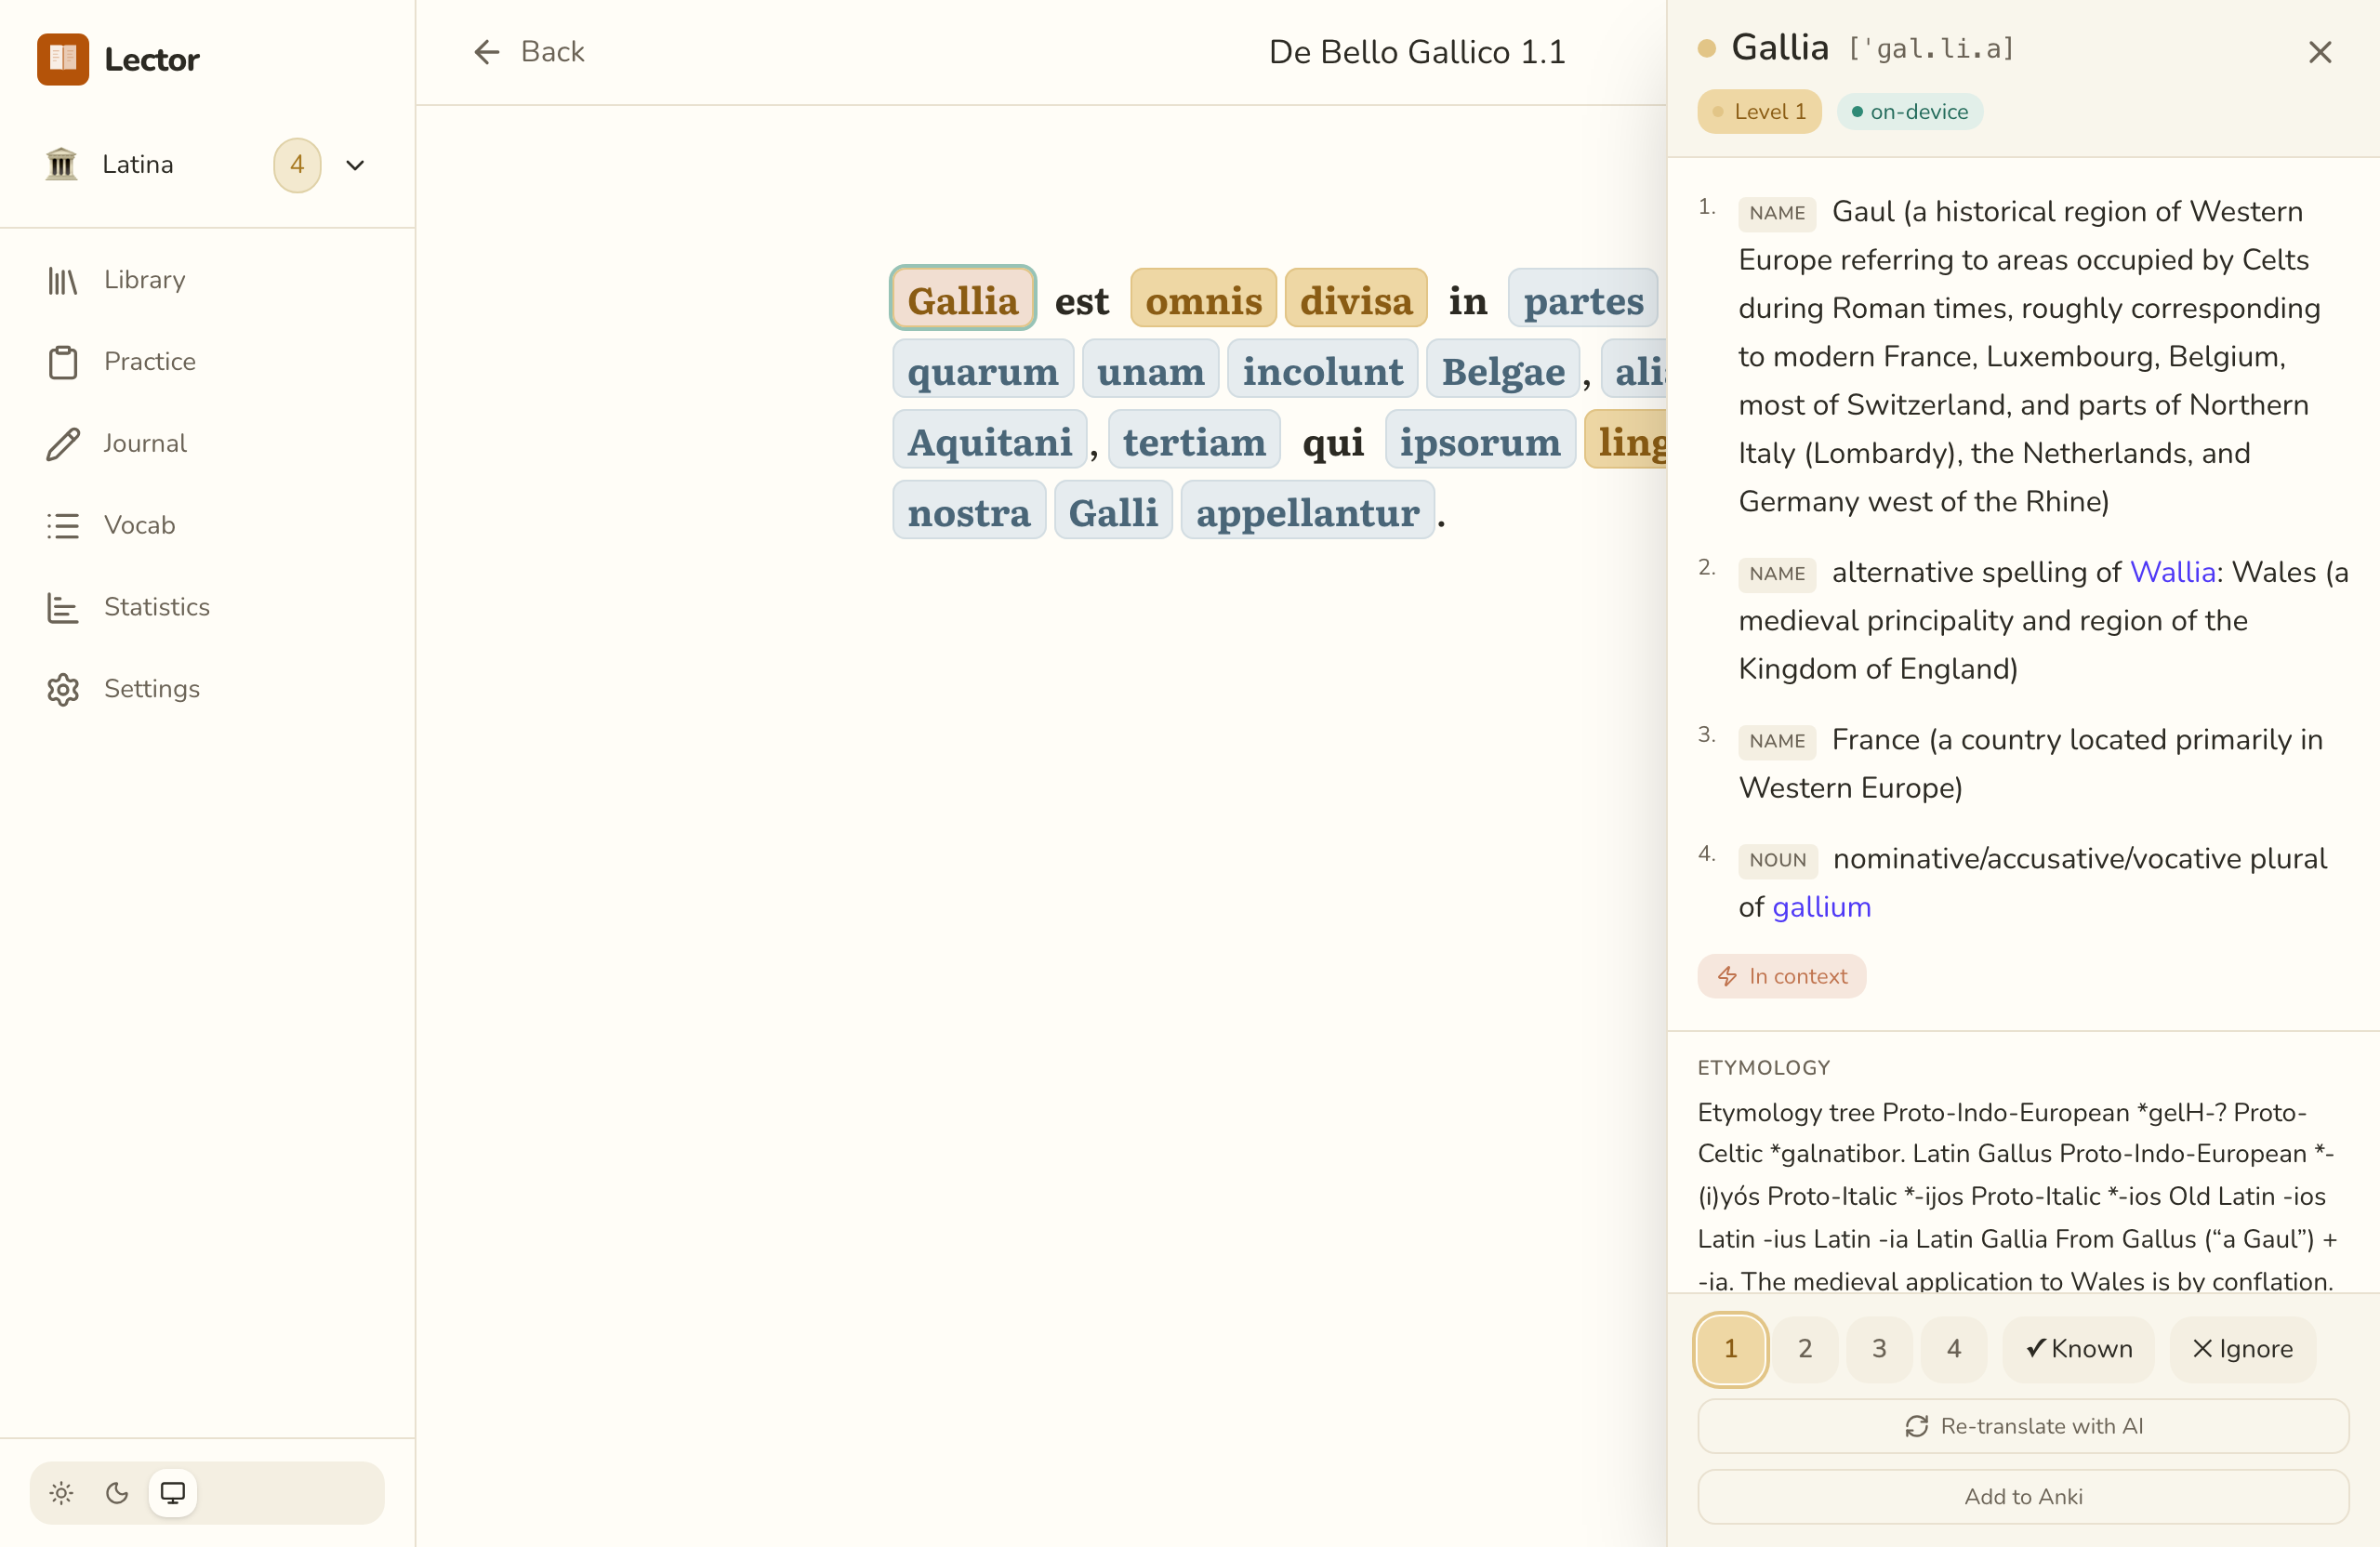Select the word in

click(x=1468, y=299)
